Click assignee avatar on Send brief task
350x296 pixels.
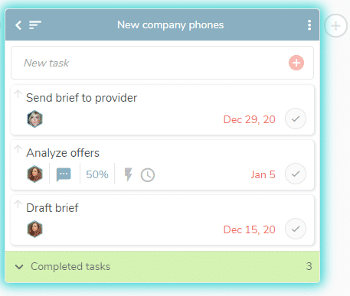(34, 119)
